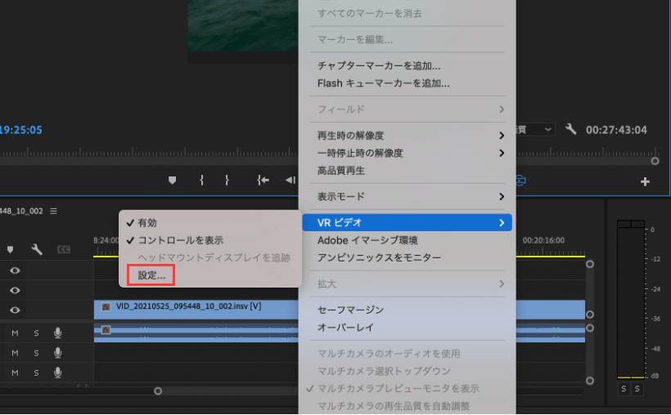Open timeline display settings wrench
This screenshot has width=671, height=415.
pos(37,249)
